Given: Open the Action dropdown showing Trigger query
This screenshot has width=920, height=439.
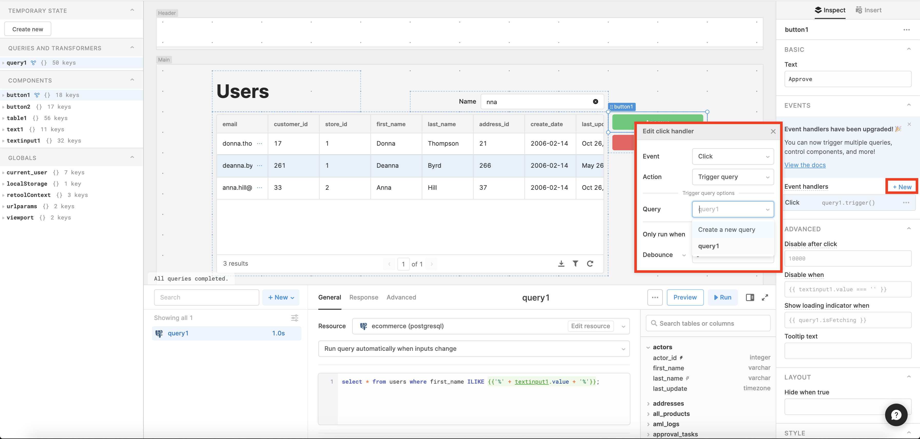Looking at the screenshot, I should [x=733, y=177].
